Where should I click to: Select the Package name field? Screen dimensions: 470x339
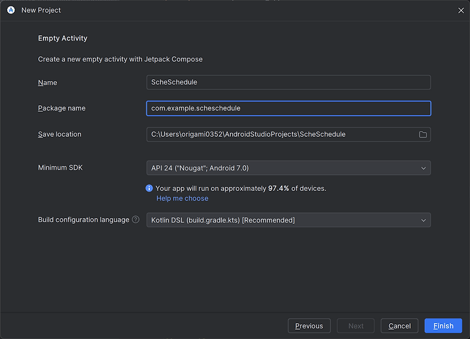point(288,108)
